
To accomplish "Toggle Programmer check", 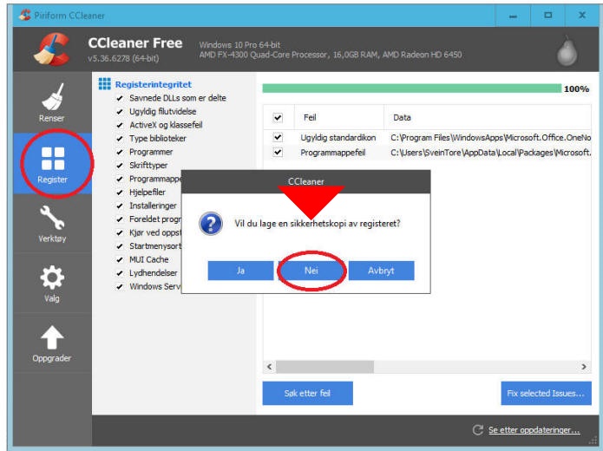I will tap(120, 152).
